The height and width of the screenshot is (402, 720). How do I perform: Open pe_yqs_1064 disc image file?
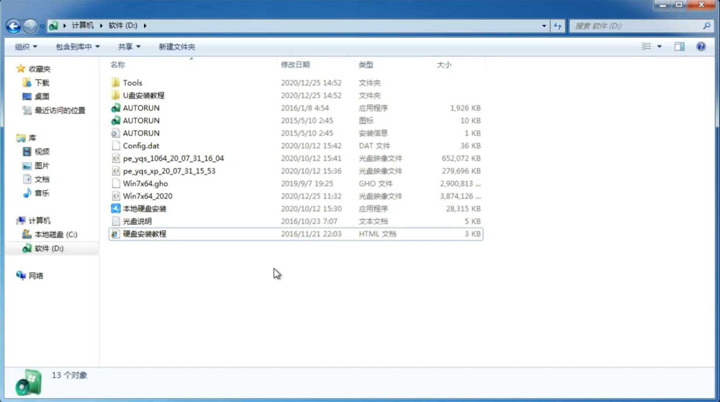[173, 158]
